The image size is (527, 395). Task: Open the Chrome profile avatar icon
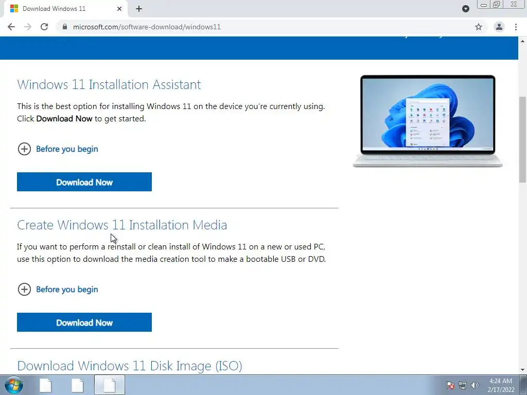499,27
